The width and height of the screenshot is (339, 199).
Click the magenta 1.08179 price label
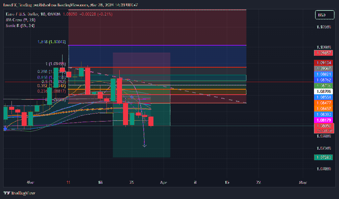click(323, 120)
